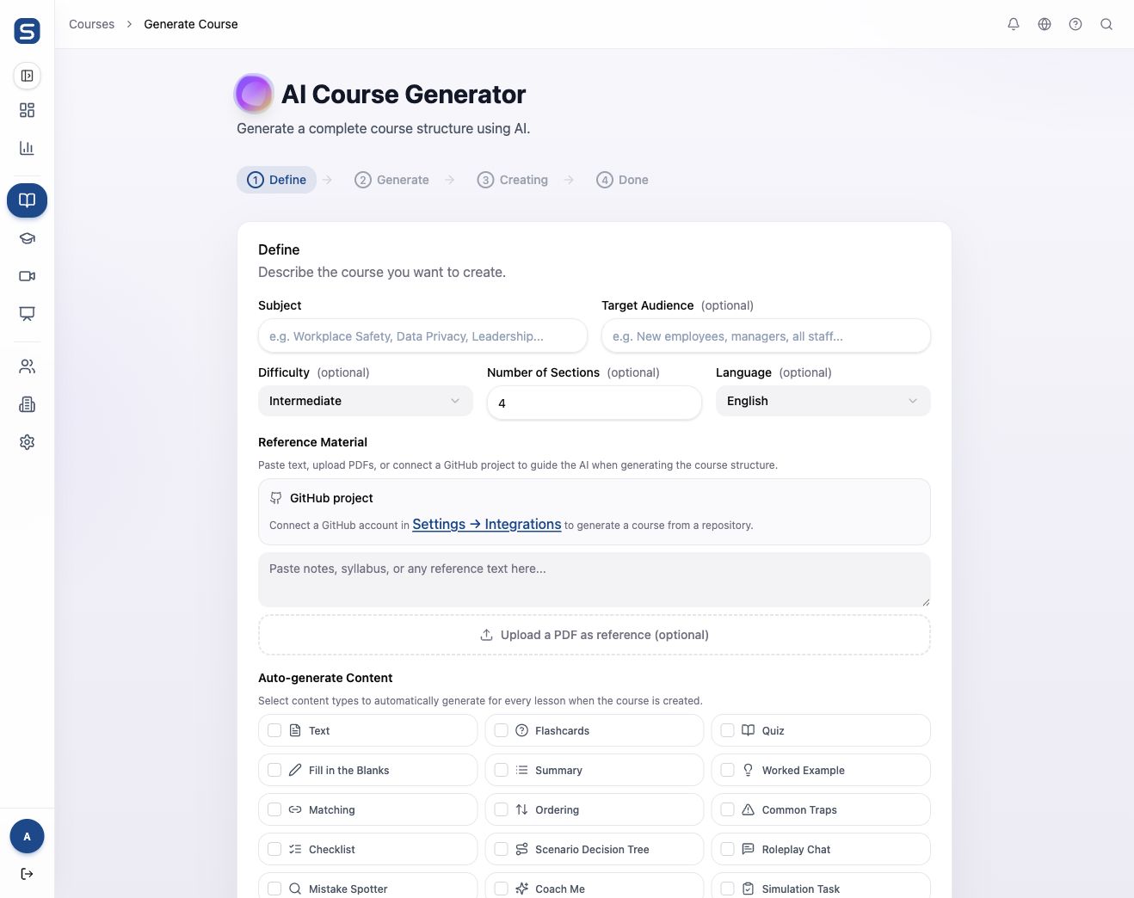The image size is (1134, 898).
Task: Click the upload arrow icon
Action: tap(486, 635)
